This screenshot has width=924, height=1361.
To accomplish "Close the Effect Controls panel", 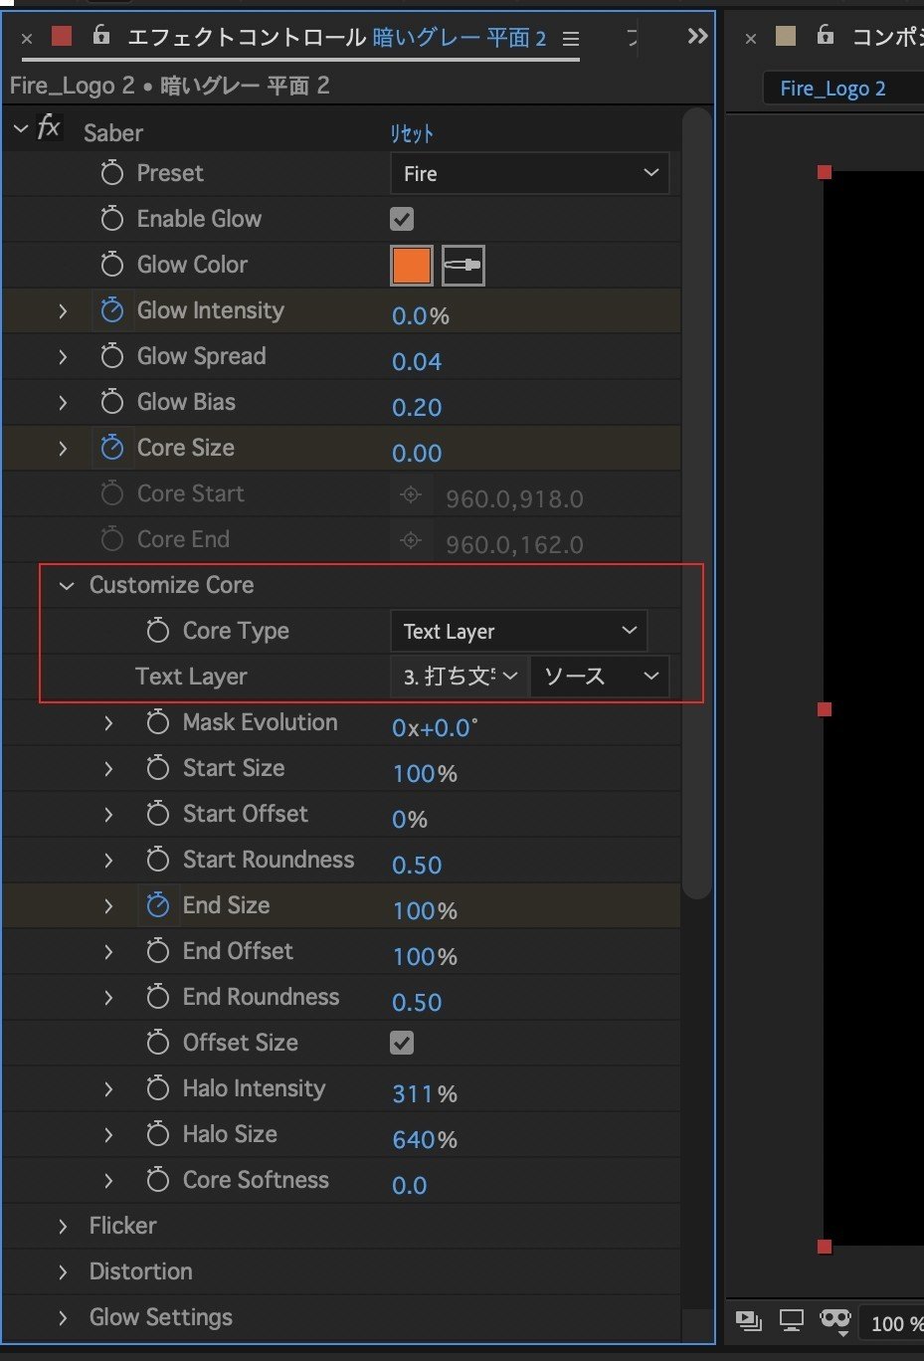I will point(27,39).
